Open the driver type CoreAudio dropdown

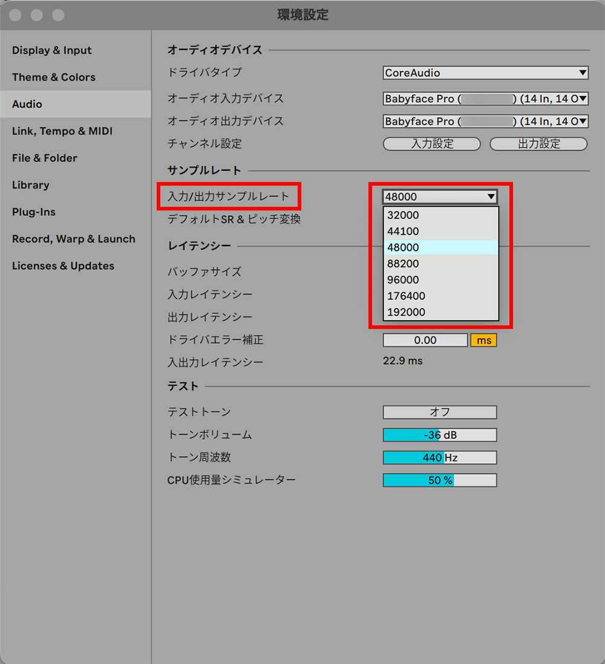pos(485,73)
